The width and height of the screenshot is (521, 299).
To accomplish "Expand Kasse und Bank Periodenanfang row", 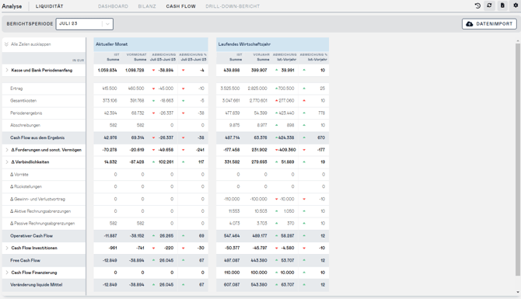I will click(7, 71).
